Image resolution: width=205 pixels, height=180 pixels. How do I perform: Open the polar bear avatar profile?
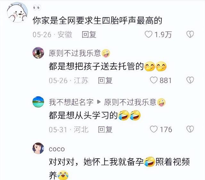click(17, 13)
